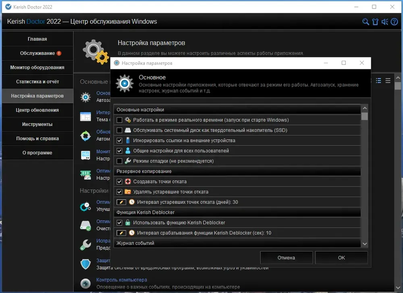Screen dimensions: 403x293
Task: Toggle the sound speaker icon in header
Action: [x=385, y=22]
